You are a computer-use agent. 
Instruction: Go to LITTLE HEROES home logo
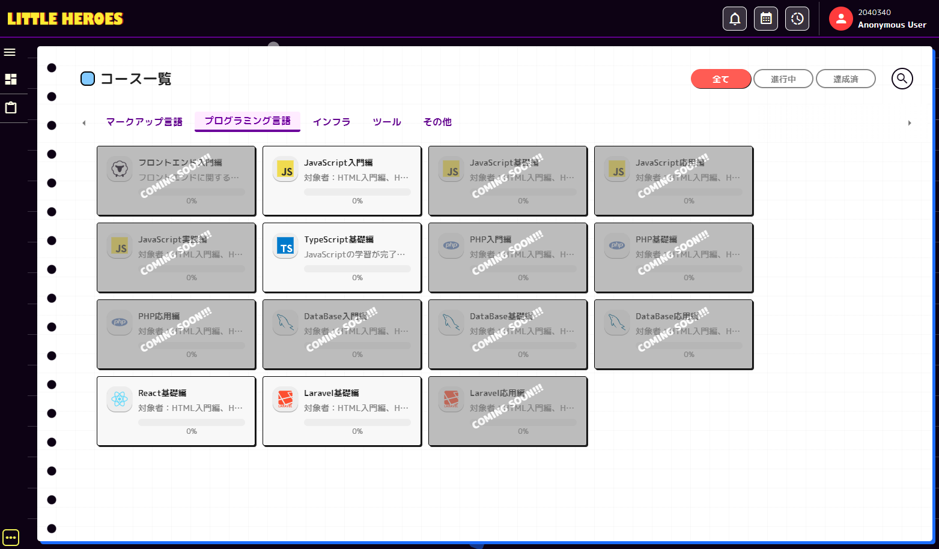click(65, 19)
